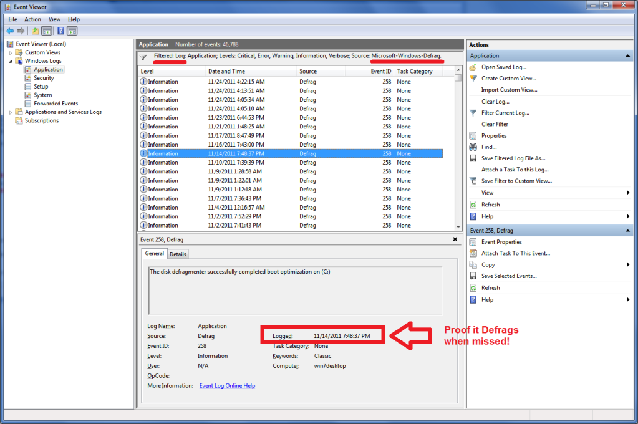
Task: Open the Copy submenu arrow
Action: (628, 264)
